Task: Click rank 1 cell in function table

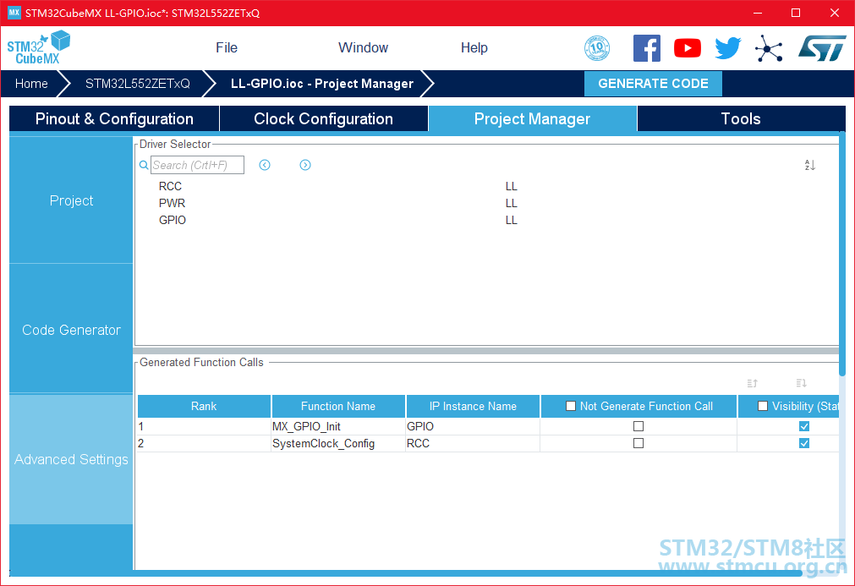Action: 204,426
